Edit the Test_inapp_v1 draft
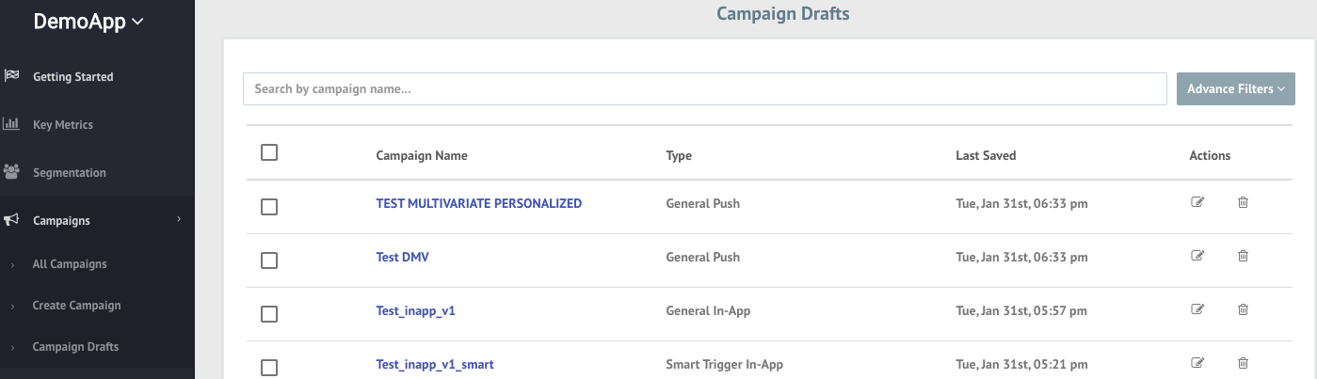Screen dimensions: 1317x379 1197,309
